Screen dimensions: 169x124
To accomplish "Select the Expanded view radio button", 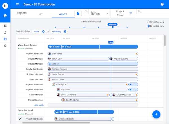I will coord(148,26).
